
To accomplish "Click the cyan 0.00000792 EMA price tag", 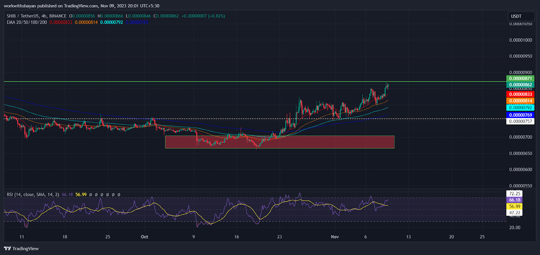I will [520, 107].
